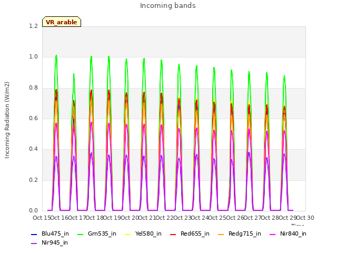Click the VR_arable annotation label

pos(62,22)
